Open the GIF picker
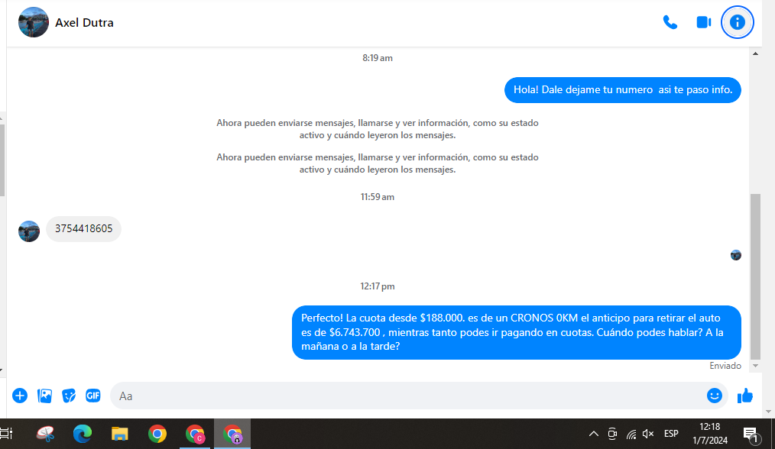775x449 pixels. coord(93,396)
